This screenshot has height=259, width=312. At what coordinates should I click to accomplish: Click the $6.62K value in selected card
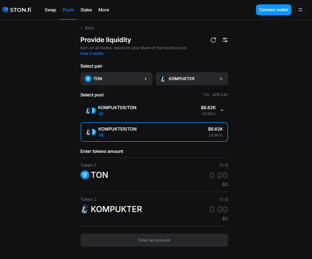pyautogui.click(x=215, y=129)
